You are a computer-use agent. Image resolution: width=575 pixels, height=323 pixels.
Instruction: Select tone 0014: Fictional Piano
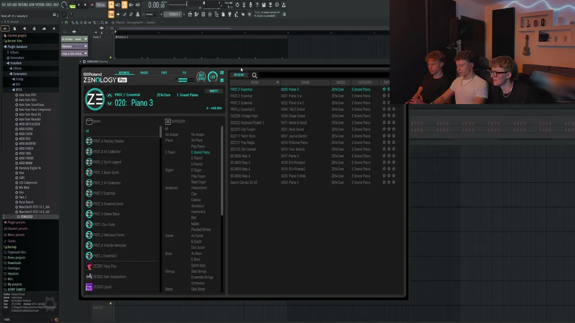(x=294, y=143)
